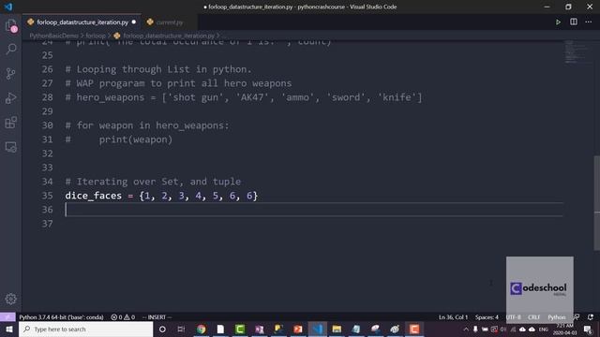Click forloop_datastructure_iteration.py breadcrumb item
Viewport: 600px width, 337px height.
pyautogui.click(x=169, y=36)
